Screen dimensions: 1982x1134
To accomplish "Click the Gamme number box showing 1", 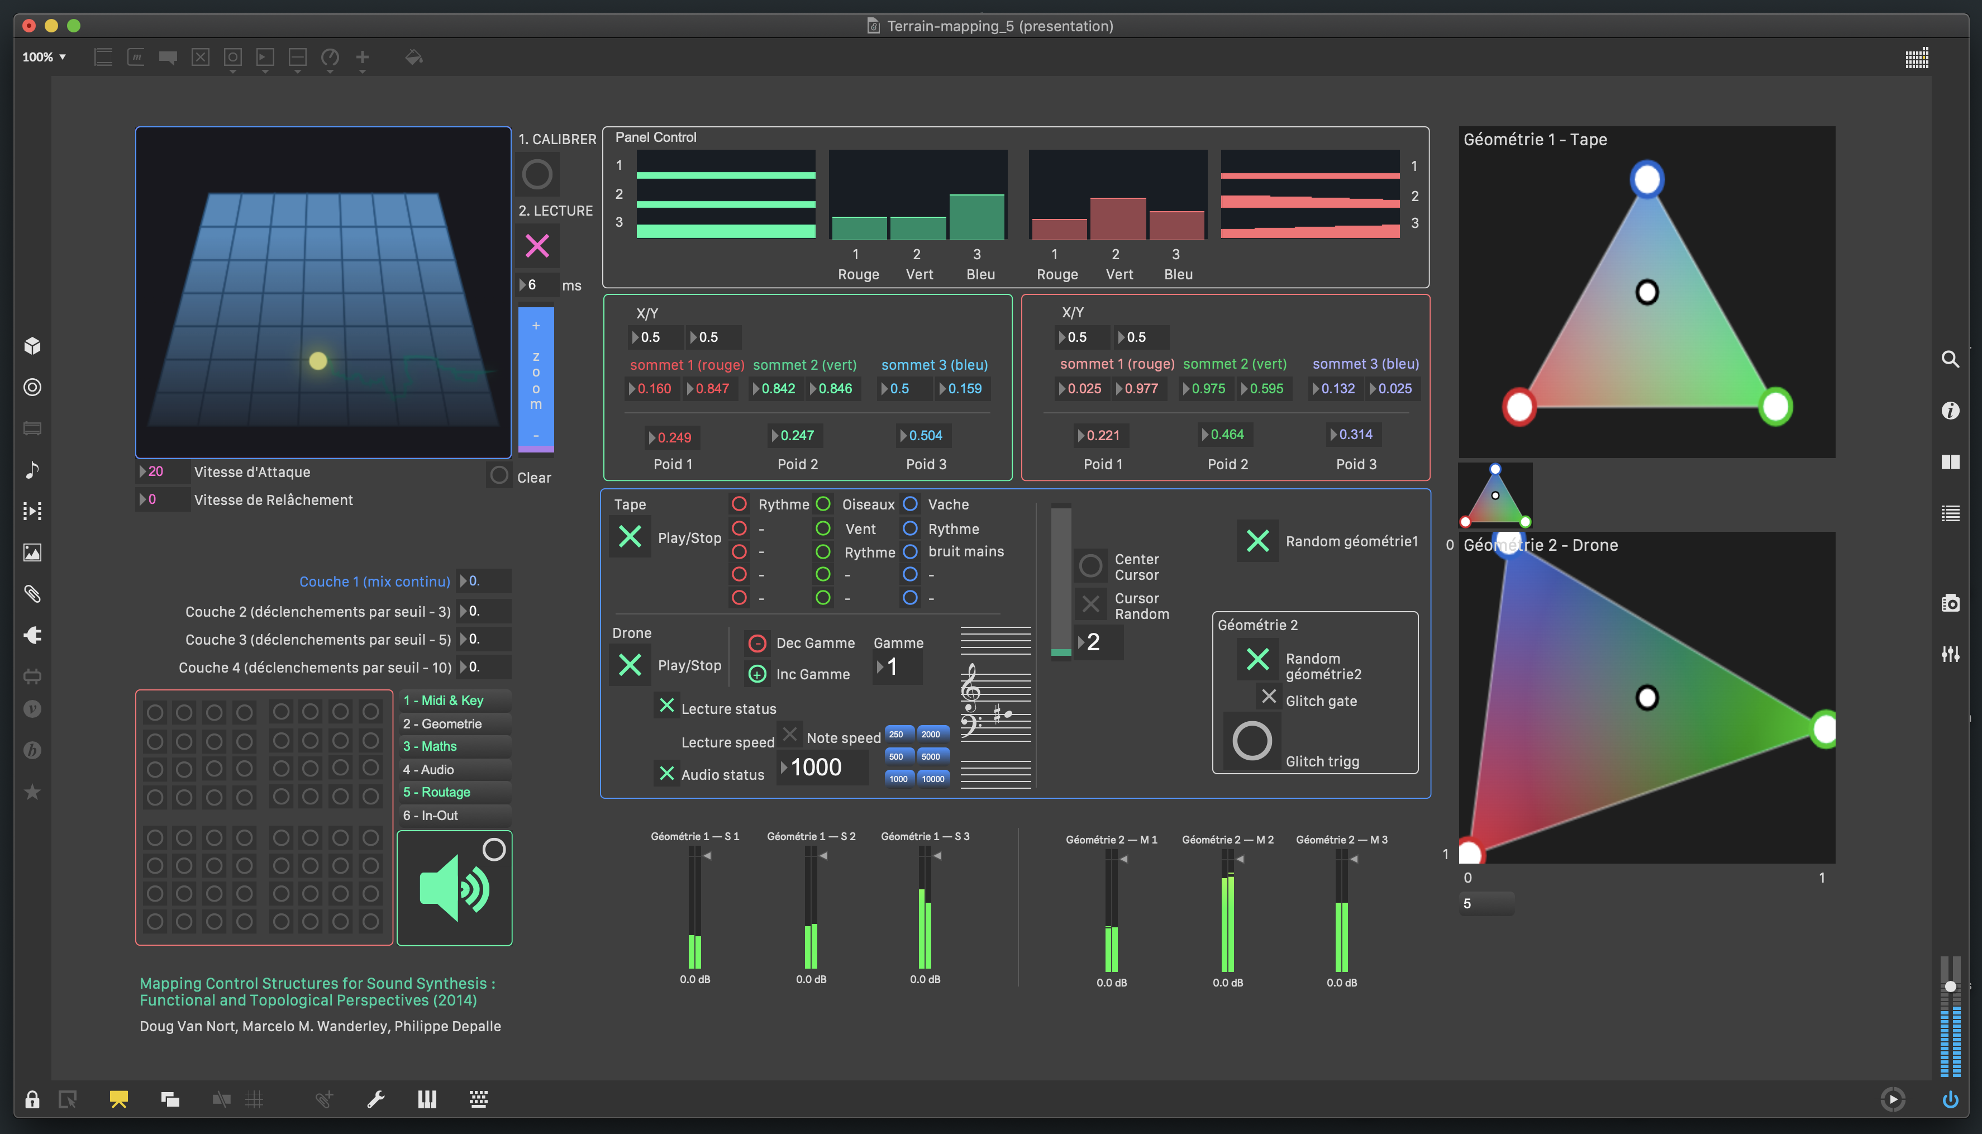I will pos(898,666).
